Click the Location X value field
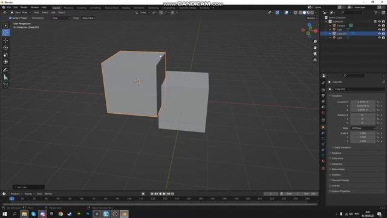 (x=363, y=102)
